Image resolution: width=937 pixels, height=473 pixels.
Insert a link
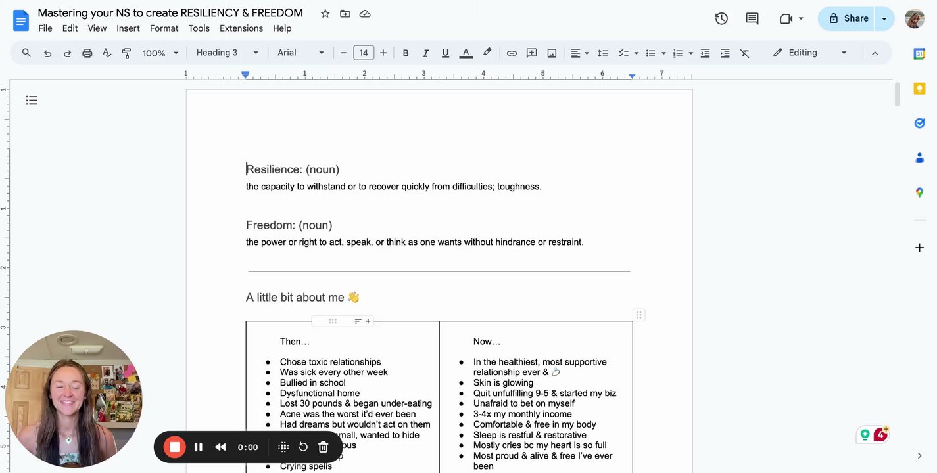click(x=512, y=53)
